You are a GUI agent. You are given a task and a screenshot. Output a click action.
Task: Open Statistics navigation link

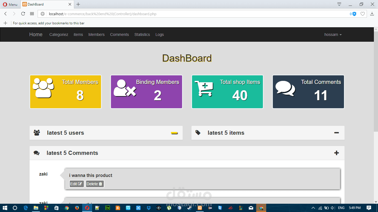click(142, 35)
